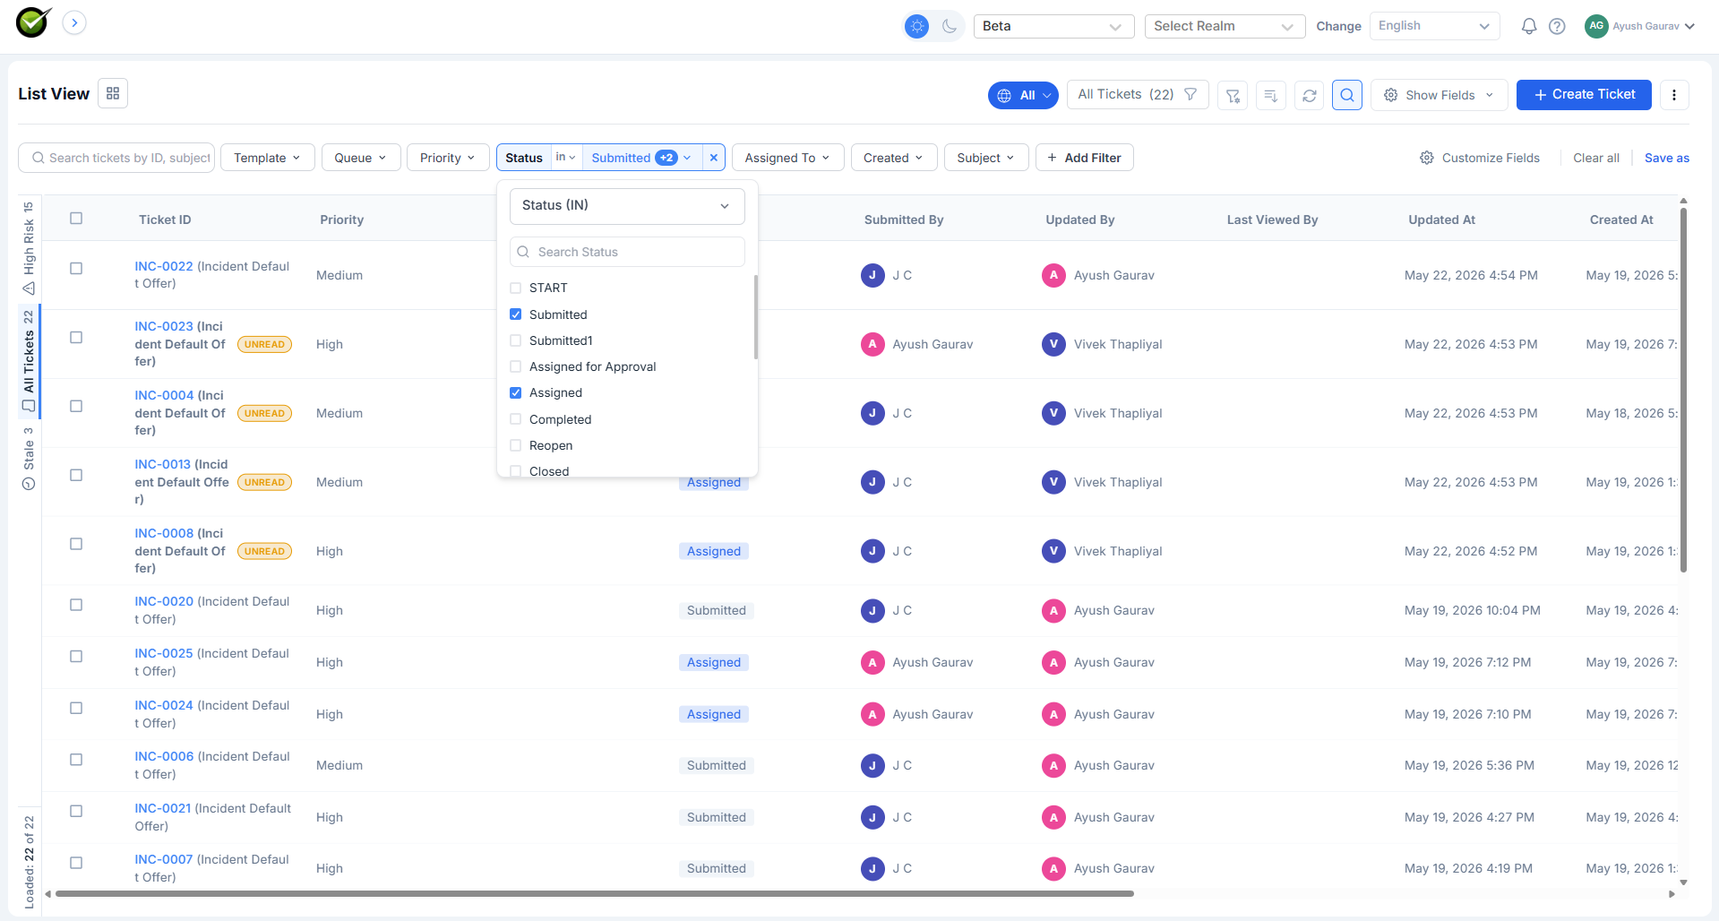Click the gear icon in Show Fields
This screenshot has height=921, width=1719.
[x=1391, y=95]
